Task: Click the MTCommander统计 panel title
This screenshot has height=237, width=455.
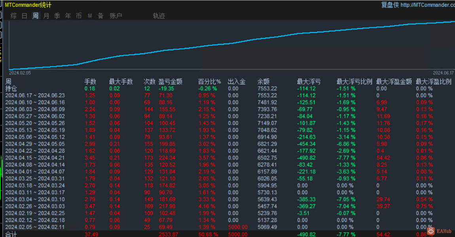Action: pos(28,5)
